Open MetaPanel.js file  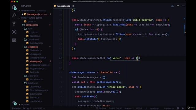[x=36, y=79]
